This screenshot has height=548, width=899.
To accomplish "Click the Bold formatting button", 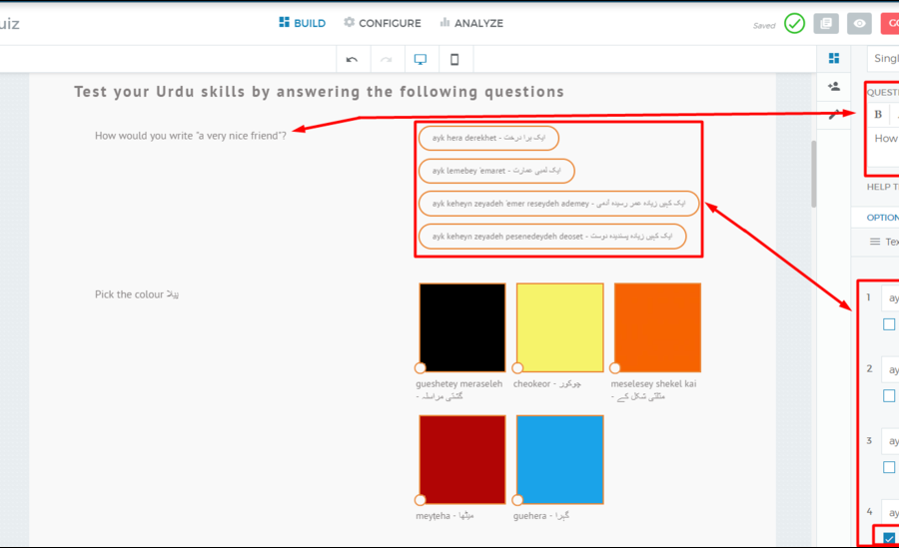I will (x=878, y=114).
